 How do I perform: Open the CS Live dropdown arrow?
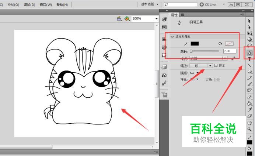click(x=224, y=4)
